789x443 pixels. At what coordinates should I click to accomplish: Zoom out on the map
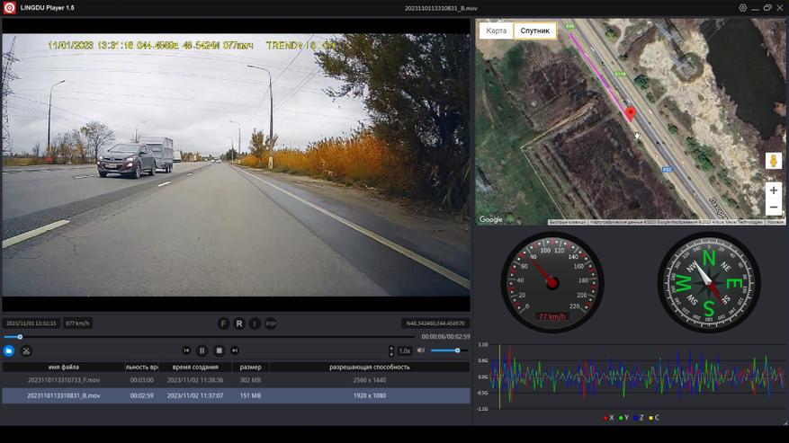[x=773, y=208]
